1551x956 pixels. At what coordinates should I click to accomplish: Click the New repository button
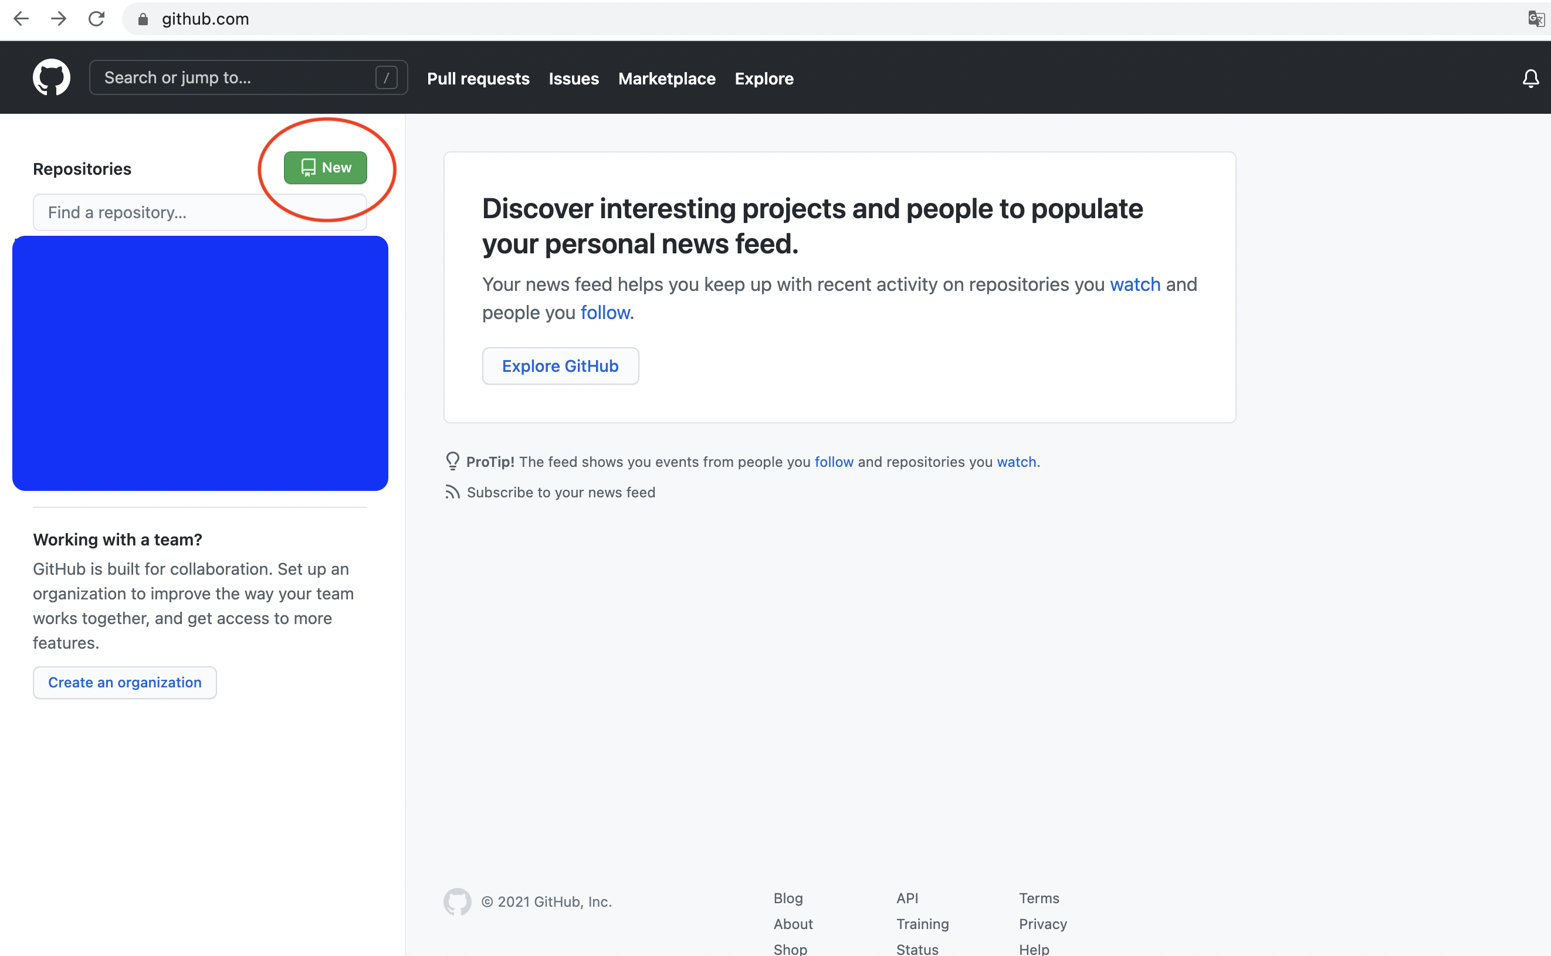(325, 168)
